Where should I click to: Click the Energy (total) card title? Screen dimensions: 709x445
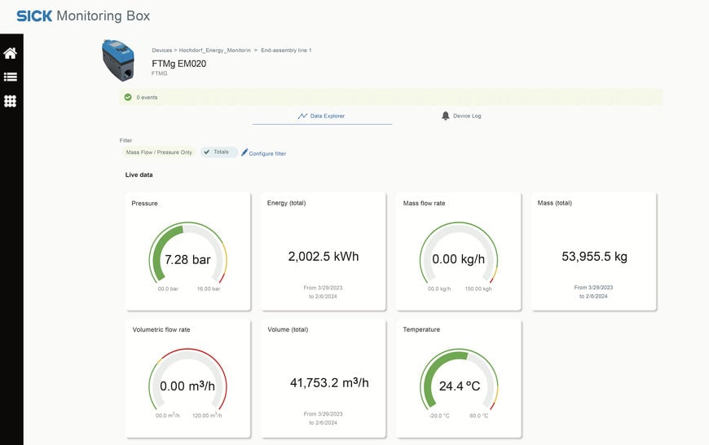(286, 203)
